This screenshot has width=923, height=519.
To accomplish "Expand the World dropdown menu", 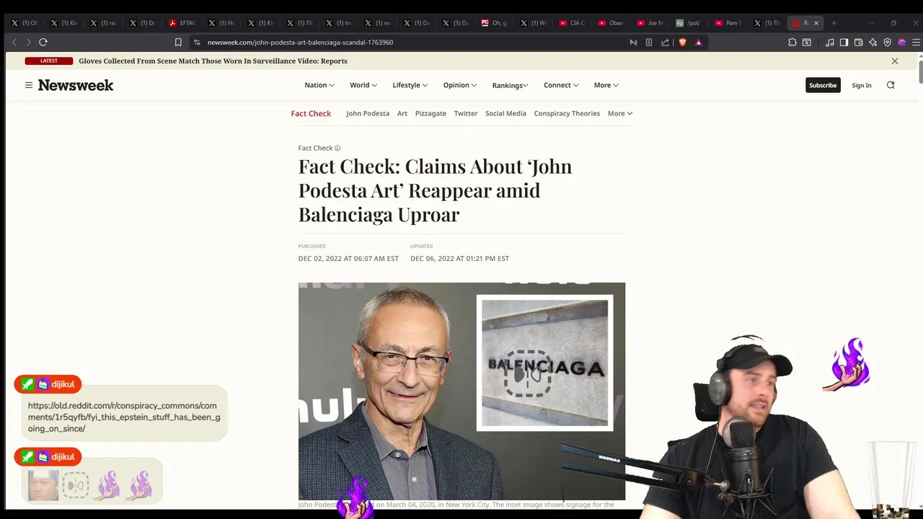I will (363, 85).
